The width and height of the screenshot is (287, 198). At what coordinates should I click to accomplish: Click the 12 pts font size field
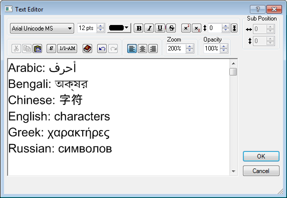pos(87,28)
